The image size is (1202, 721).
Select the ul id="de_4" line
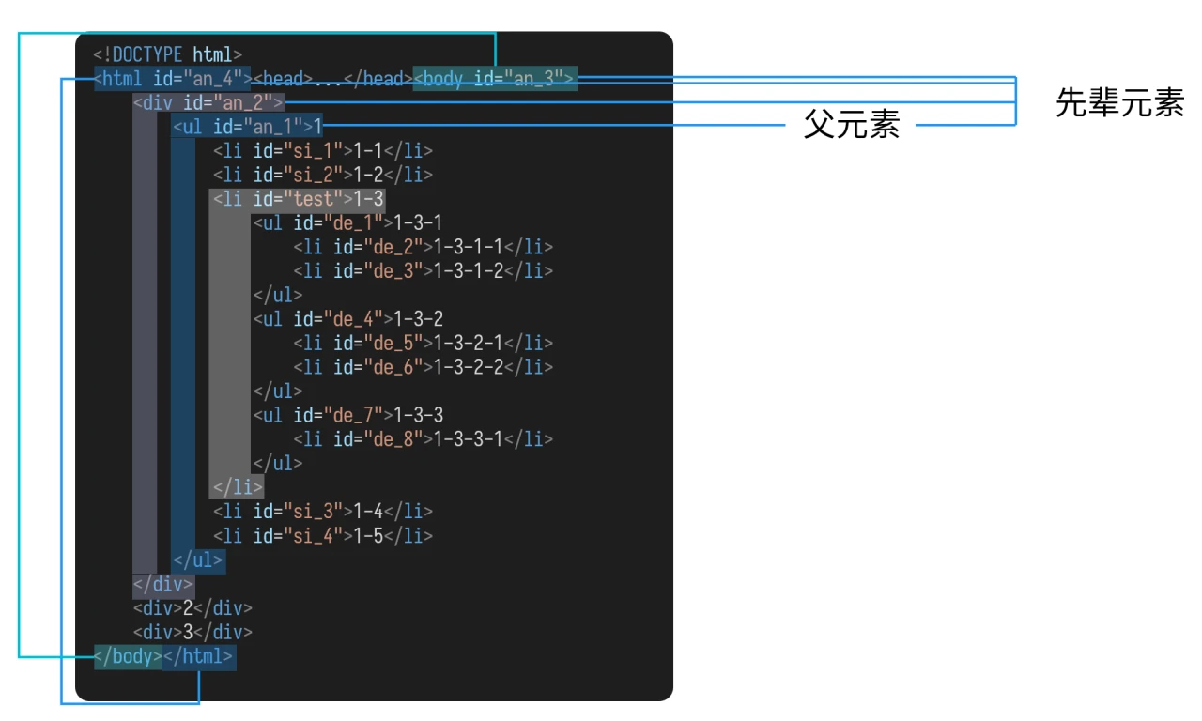tap(347, 319)
